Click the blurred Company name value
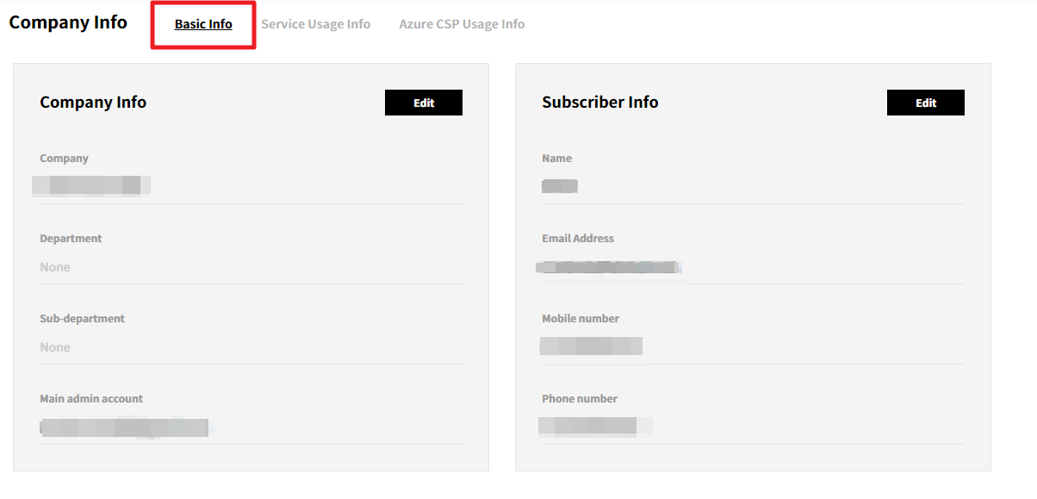The height and width of the screenshot is (499, 1037). coord(91,184)
